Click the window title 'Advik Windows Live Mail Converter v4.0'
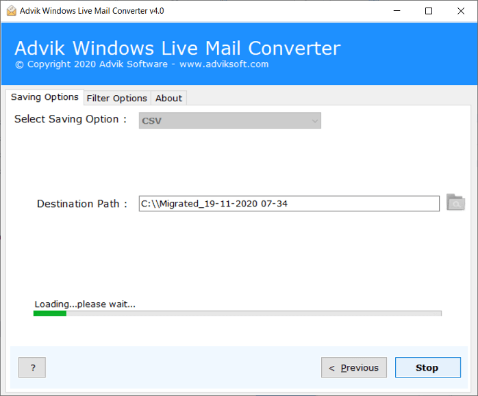The image size is (478, 396). click(x=92, y=11)
